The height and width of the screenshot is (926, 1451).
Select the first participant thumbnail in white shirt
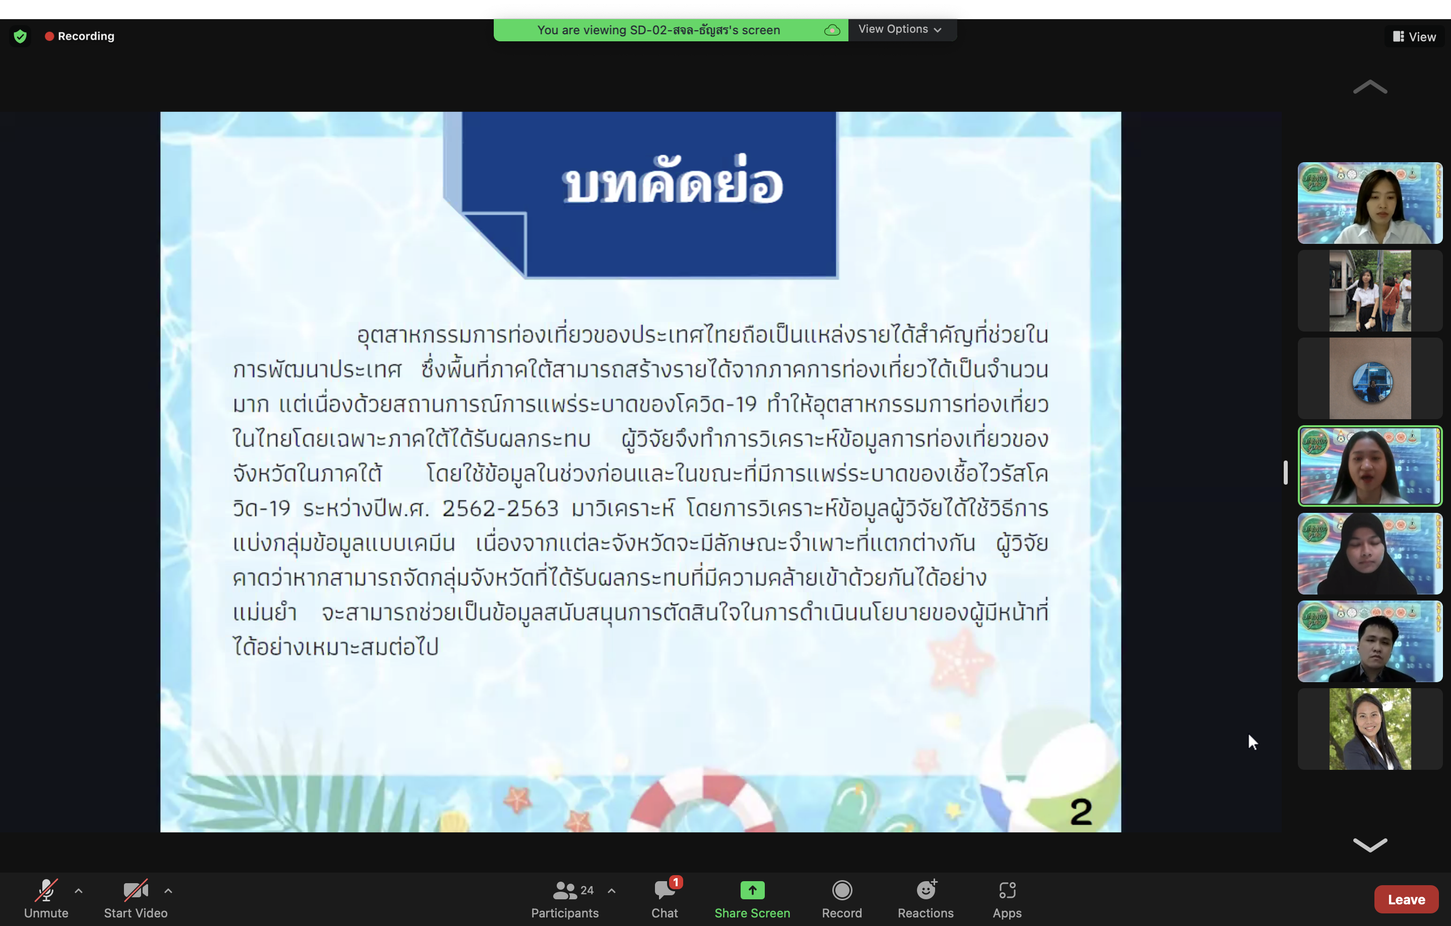click(1370, 203)
